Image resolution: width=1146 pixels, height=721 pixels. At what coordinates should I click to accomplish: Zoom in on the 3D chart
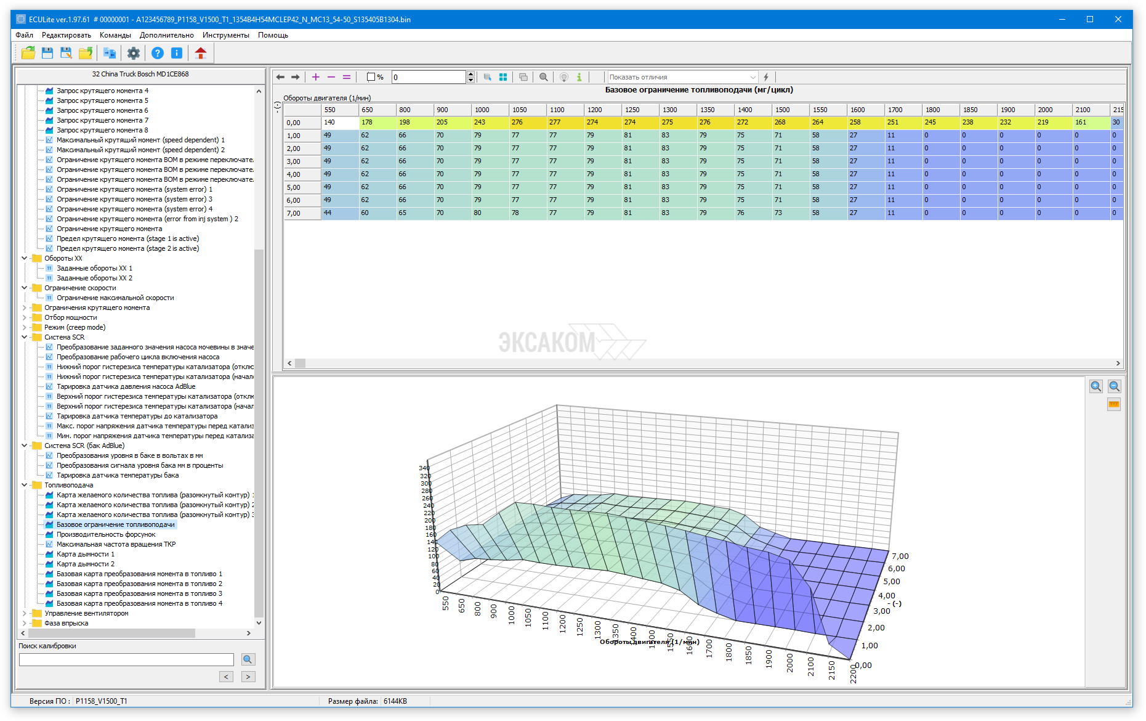click(x=1096, y=386)
